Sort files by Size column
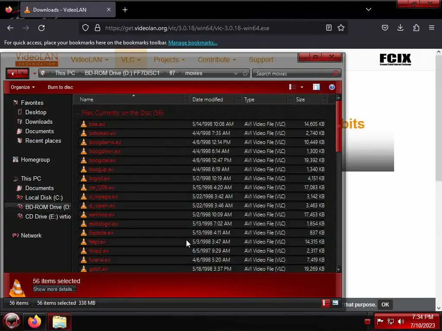 (307, 100)
